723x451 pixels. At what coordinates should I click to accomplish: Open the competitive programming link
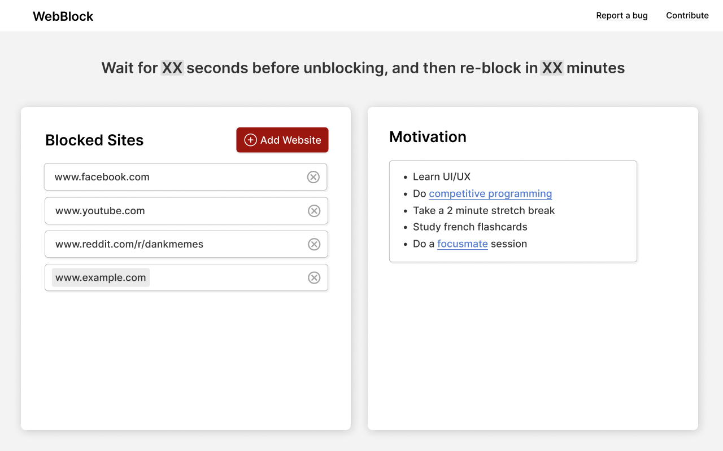point(490,193)
